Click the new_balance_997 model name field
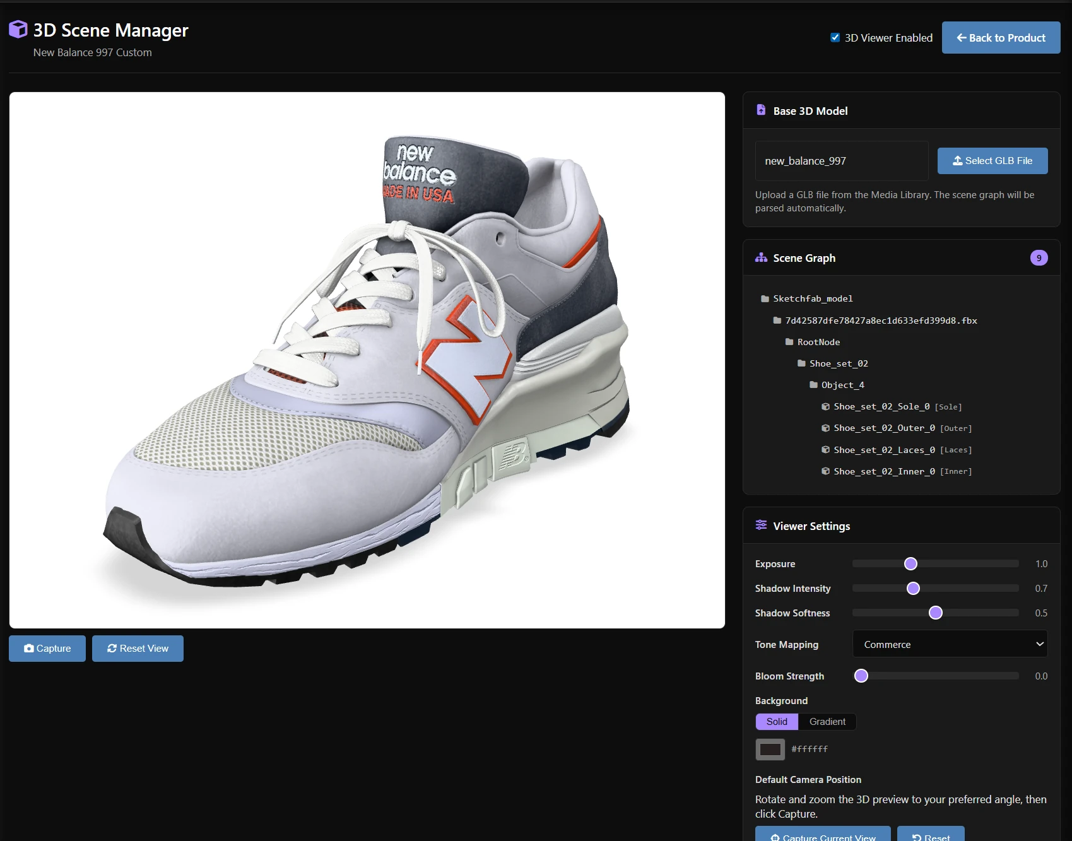The width and height of the screenshot is (1072, 841). (842, 161)
